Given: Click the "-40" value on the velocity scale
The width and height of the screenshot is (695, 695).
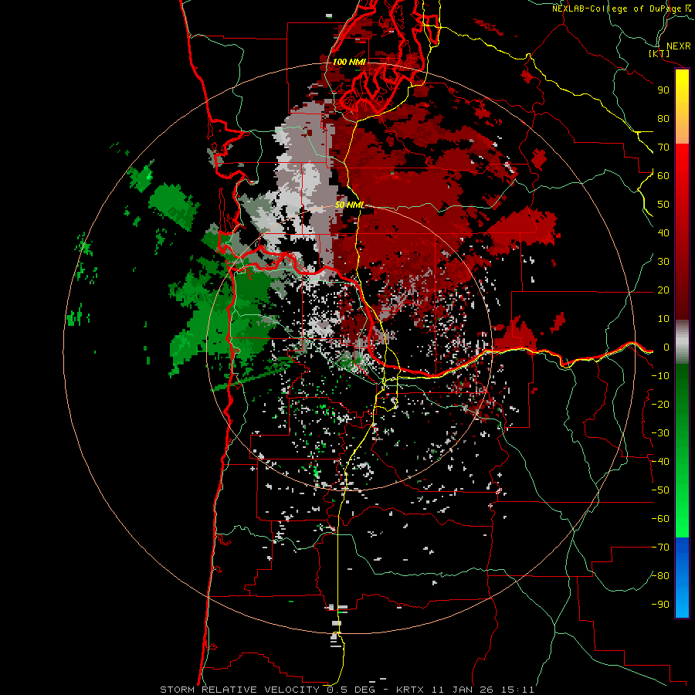Looking at the screenshot, I should click(x=660, y=462).
